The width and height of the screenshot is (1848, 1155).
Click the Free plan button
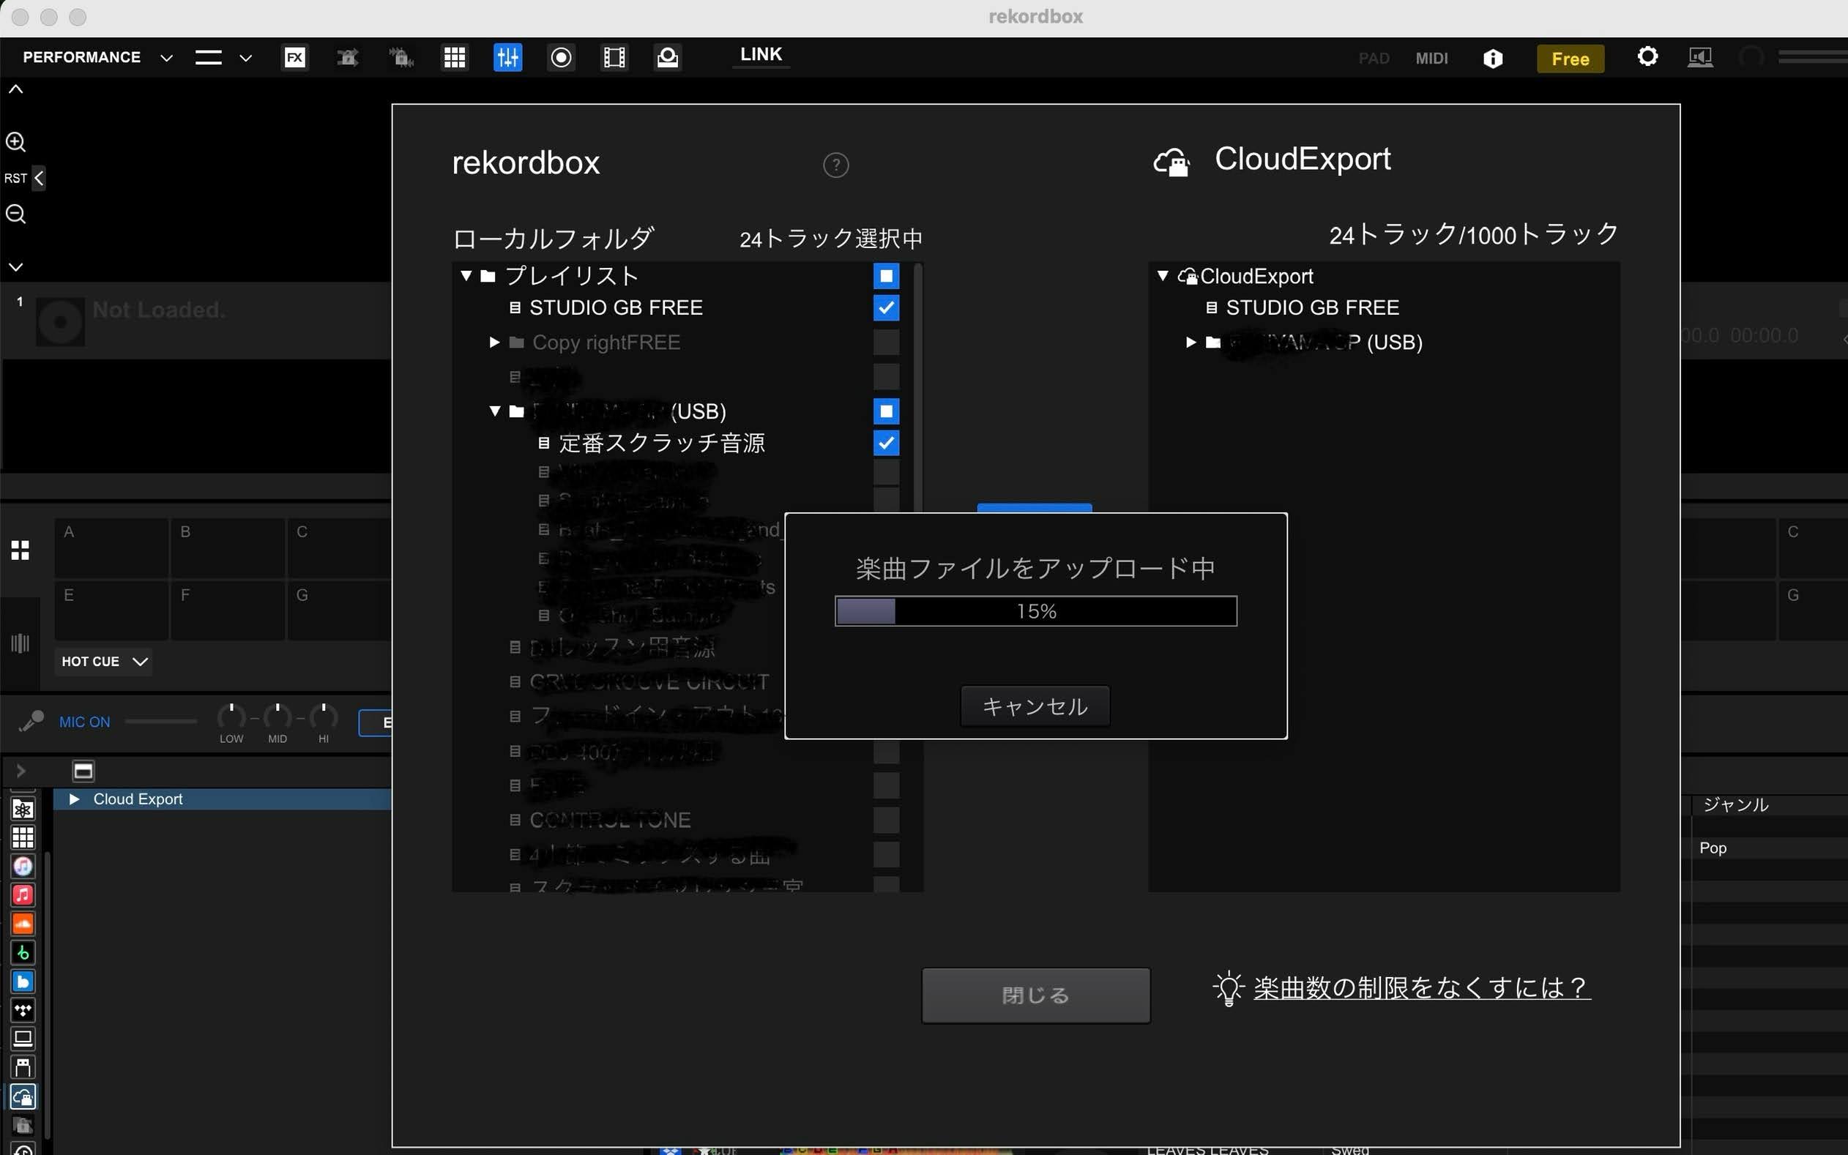click(1570, 59)
